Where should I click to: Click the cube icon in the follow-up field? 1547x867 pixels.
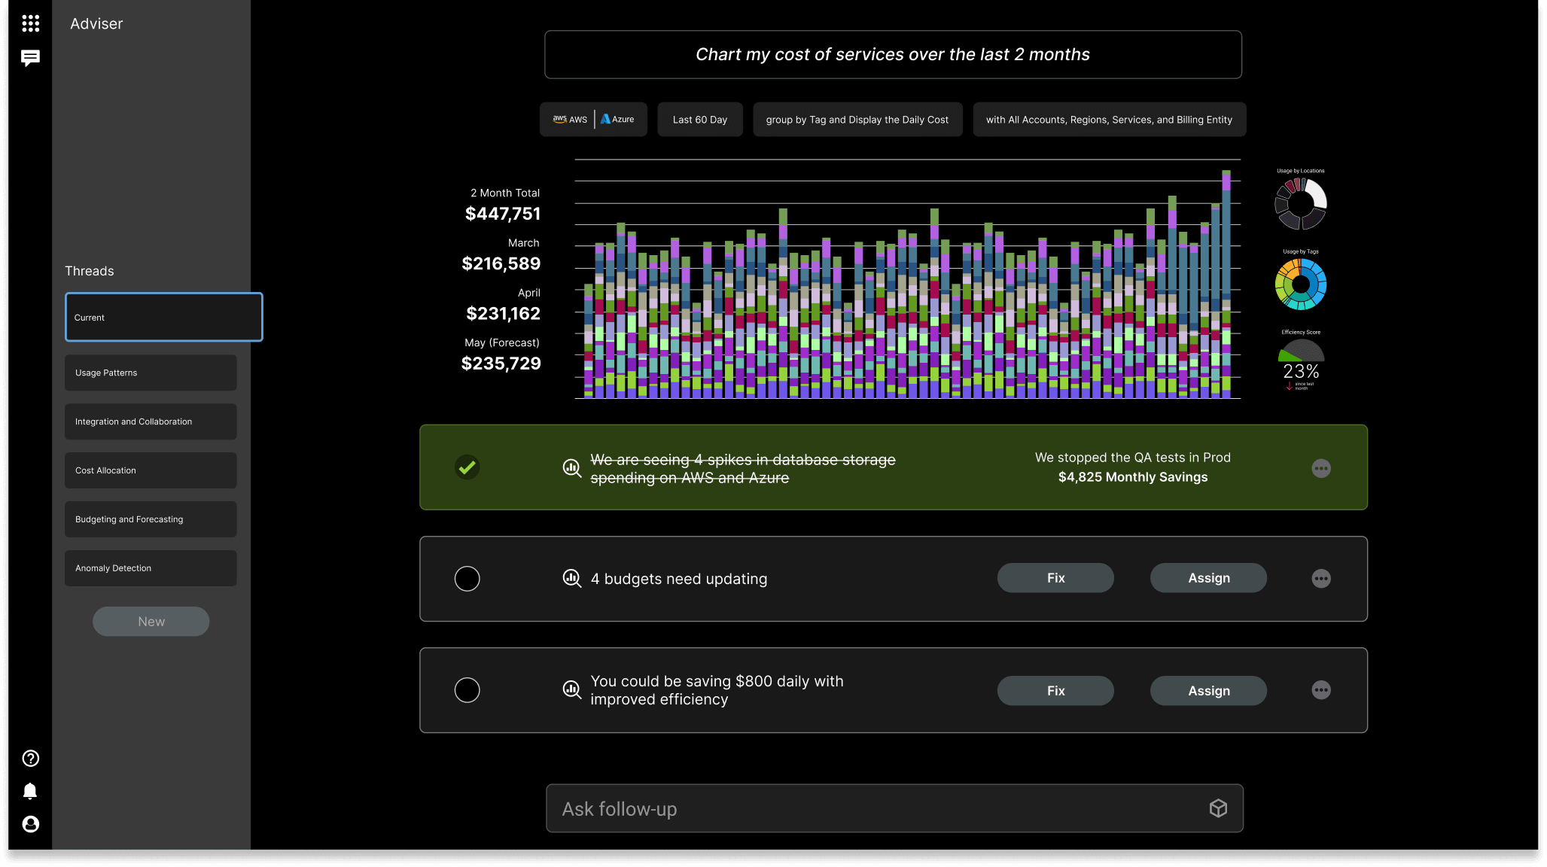point(1218,808)
